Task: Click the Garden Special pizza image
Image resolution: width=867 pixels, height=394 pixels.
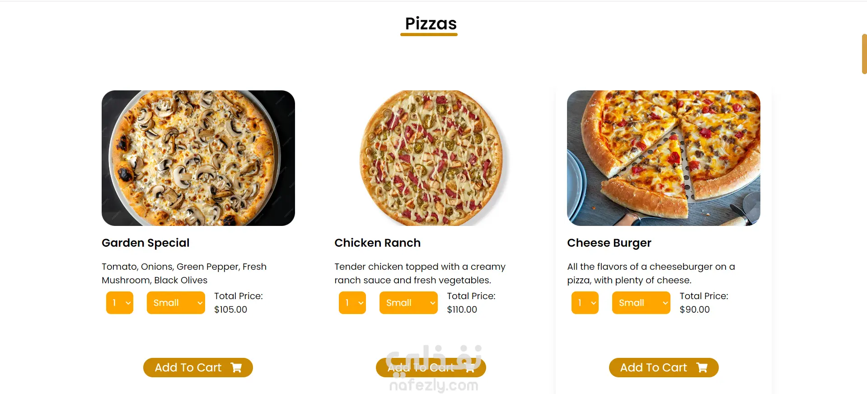Action: [198, 158]
